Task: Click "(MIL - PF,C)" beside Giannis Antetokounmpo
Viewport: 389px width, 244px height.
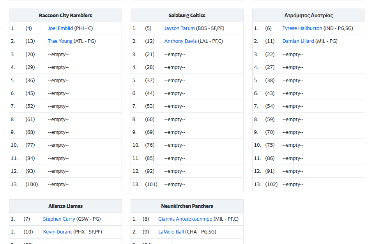Action: click(x=226, y=219)
